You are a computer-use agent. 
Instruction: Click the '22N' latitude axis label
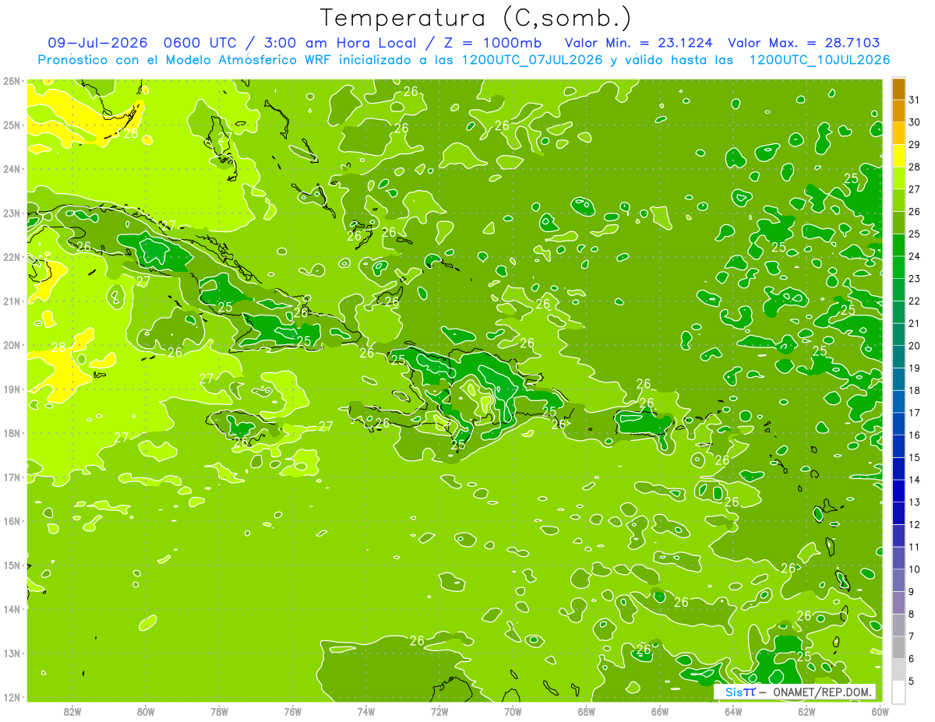(x=11, y=257)
